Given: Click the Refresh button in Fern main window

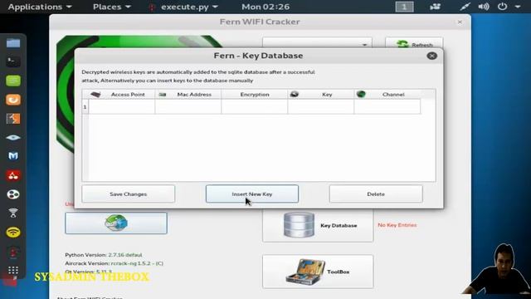Looking at the screenshot, I should coord(414,44).
